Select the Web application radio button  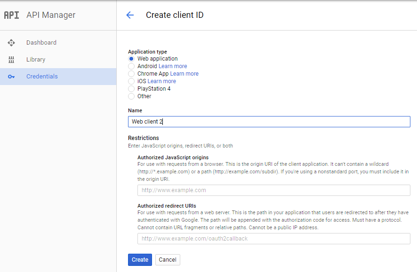(131, 59)
